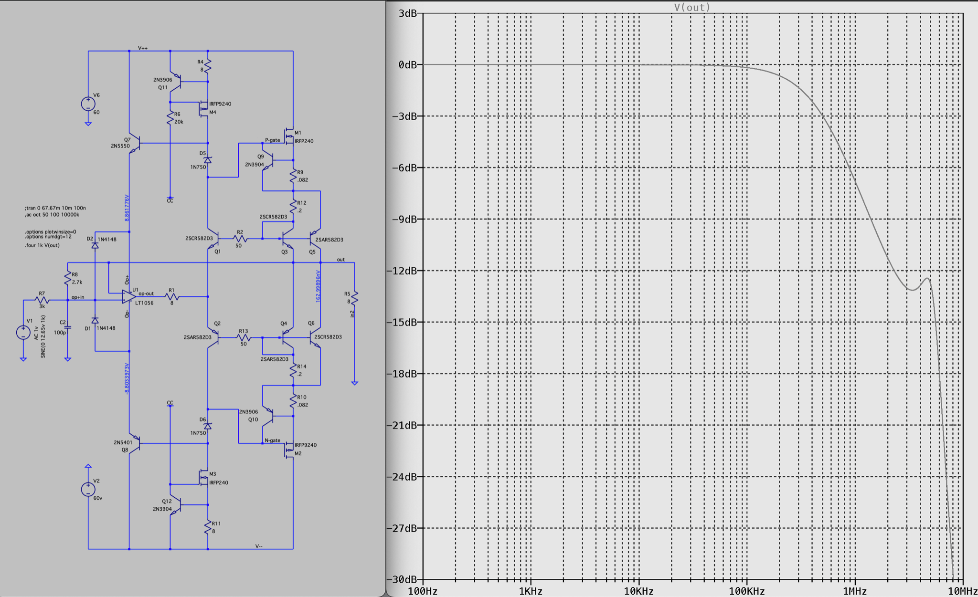
Task: Click the resonance peak on V(out) curve
Action: tap(928, 279)
